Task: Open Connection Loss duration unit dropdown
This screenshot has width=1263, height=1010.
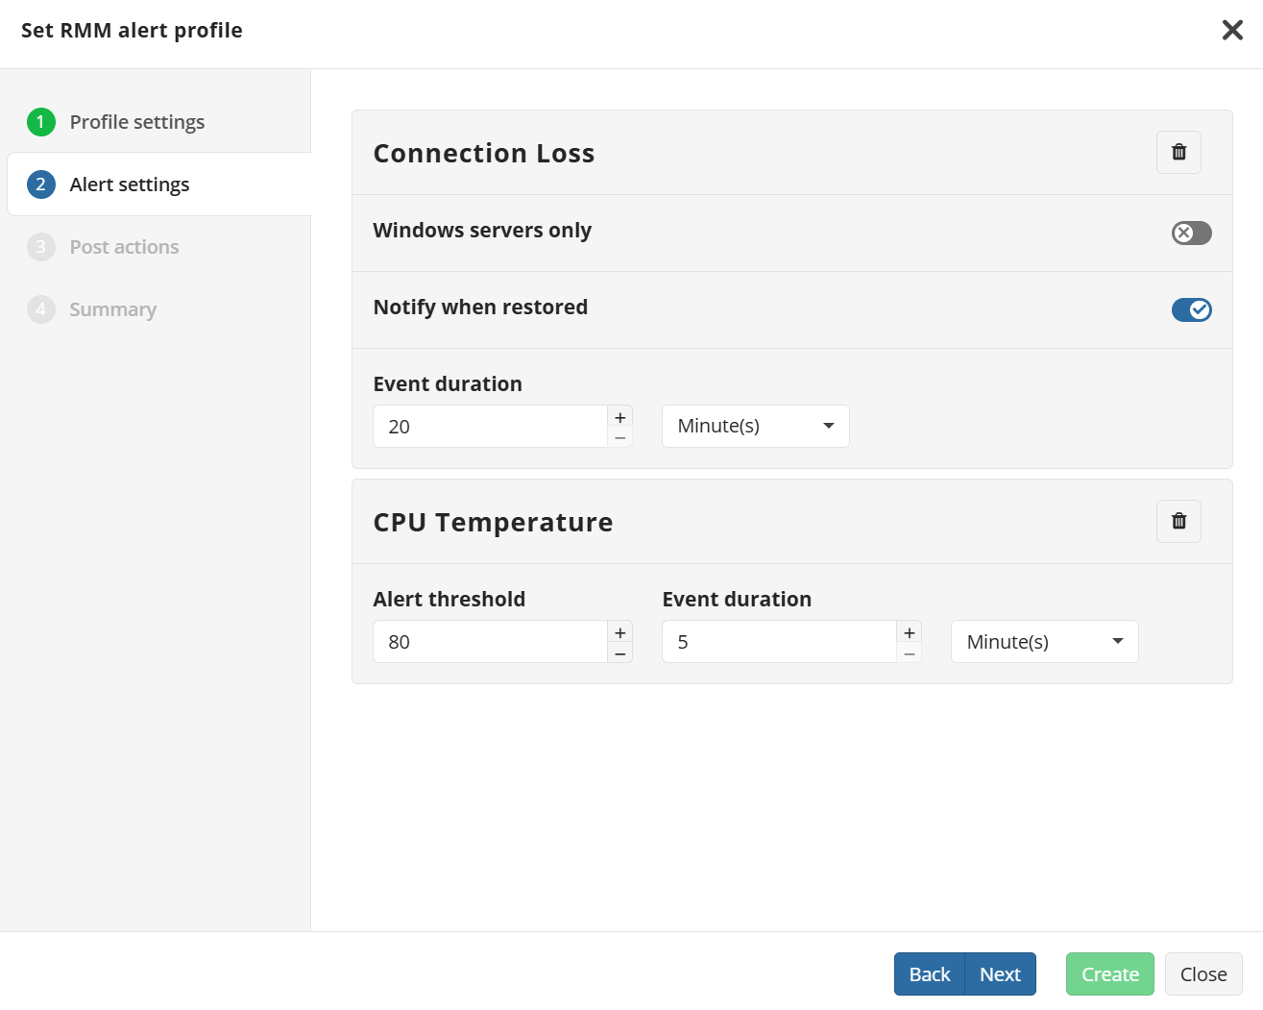Action: (755, 426)
